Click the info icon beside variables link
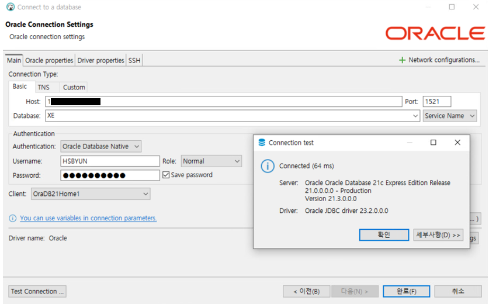This screenshot has height=304, width=489. coord(12,218)
